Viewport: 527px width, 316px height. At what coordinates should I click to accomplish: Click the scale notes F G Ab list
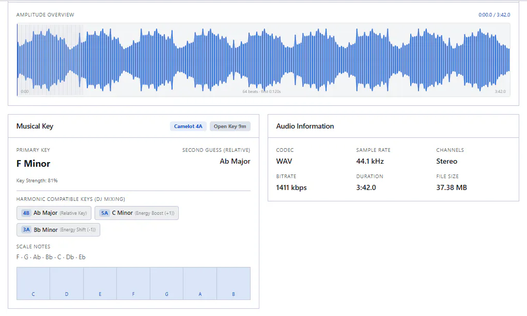pyautogui.click(x=51, y=257)
